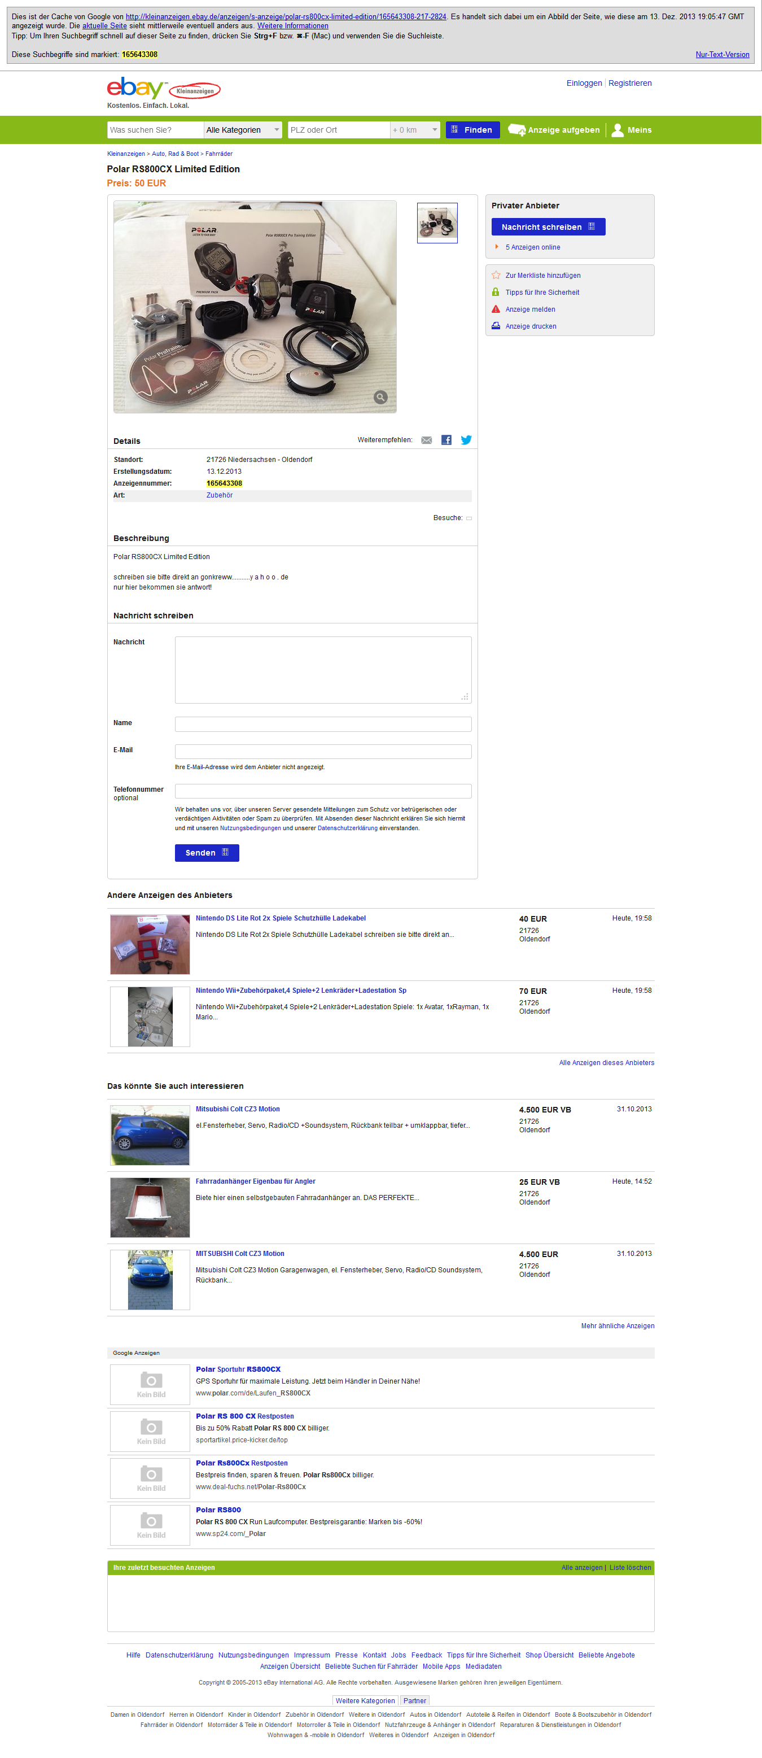Click the PLZ oder Ort field
The width and height of the screenshot is (762, 1758).
pos(338,130)
